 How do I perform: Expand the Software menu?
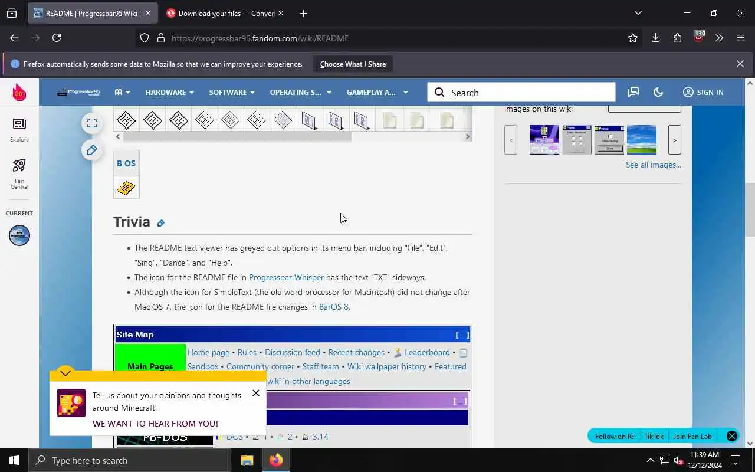click(x=232, y=92)
